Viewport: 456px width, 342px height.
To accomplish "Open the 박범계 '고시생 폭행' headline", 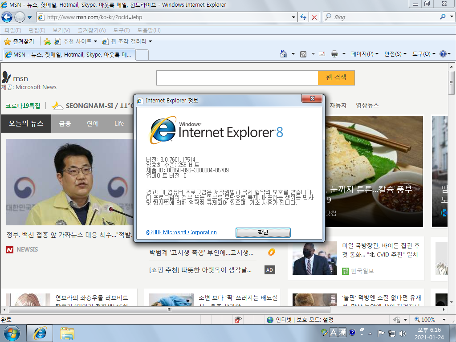I will [201, 252].
